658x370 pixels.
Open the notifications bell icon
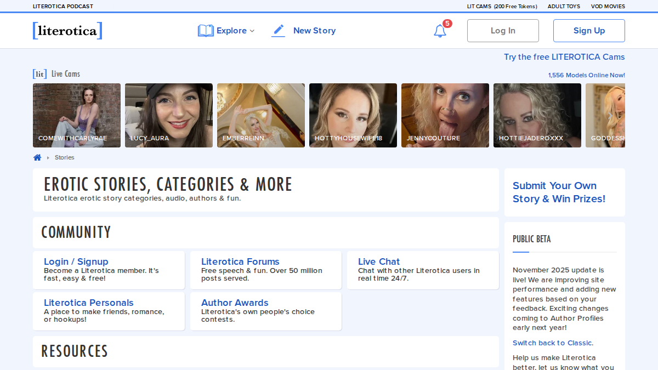pyautogui.click(x=440, y=31)
